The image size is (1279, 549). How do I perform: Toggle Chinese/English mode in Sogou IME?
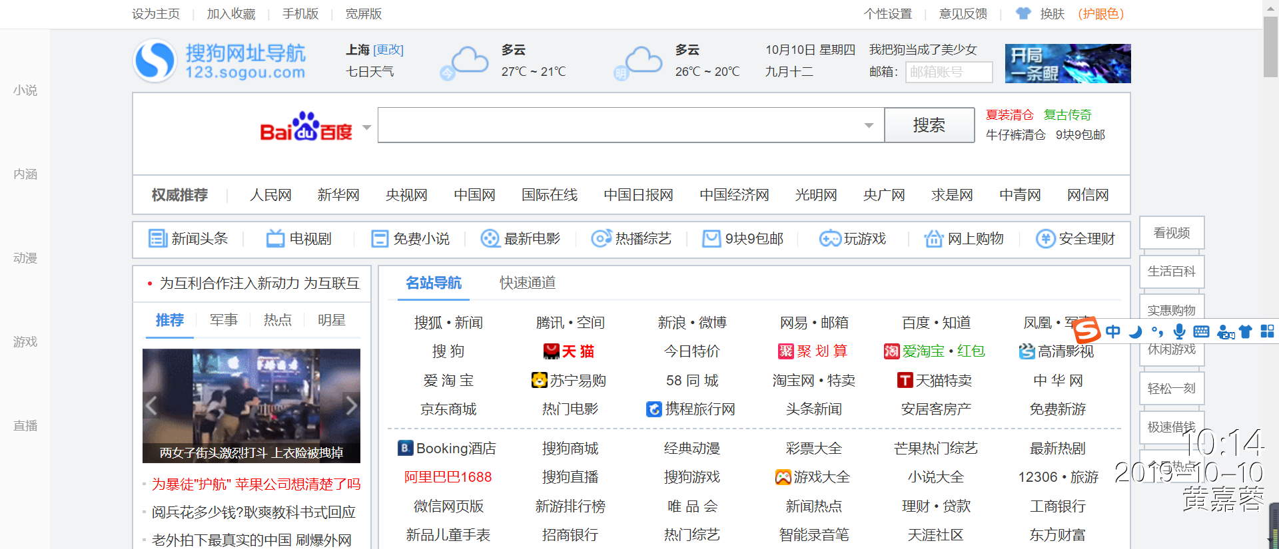coord(1112,331)
